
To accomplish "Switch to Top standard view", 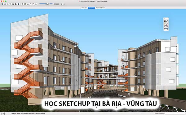I will tap(25, 4).
